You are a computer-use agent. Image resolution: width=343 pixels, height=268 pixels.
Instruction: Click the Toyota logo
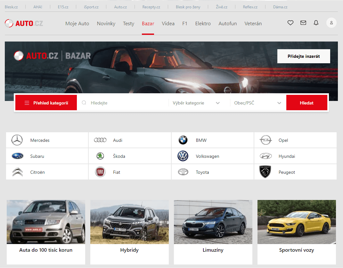pyautogui.click(x=183, y=172)
